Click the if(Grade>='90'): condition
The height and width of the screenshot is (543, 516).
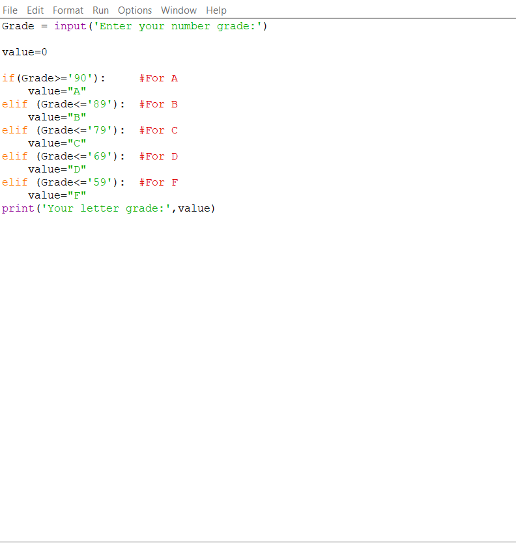pos(53,78)
